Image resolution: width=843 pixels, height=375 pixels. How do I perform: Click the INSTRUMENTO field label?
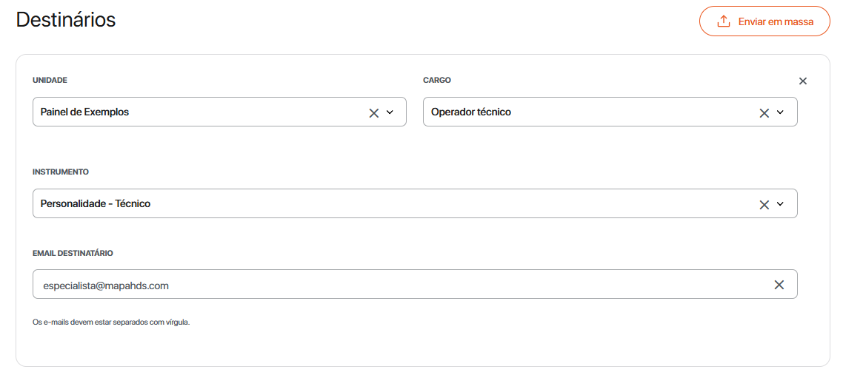coord(61,172)
